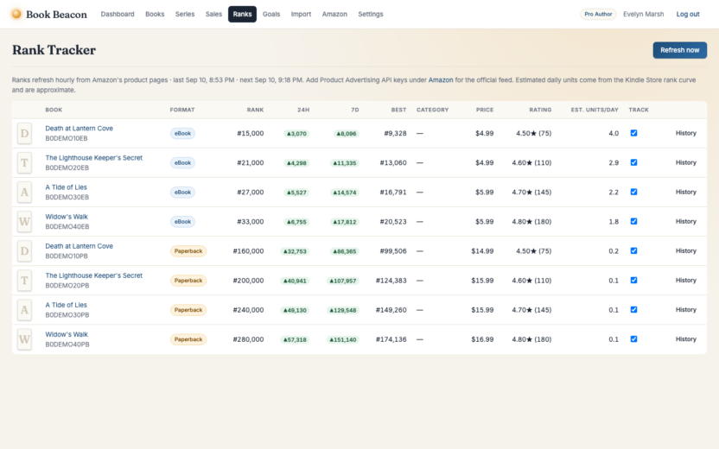The image size is (719, 449).
Task: Click the eBook badge for B0DEMO10EB
Action: [182, 133]
